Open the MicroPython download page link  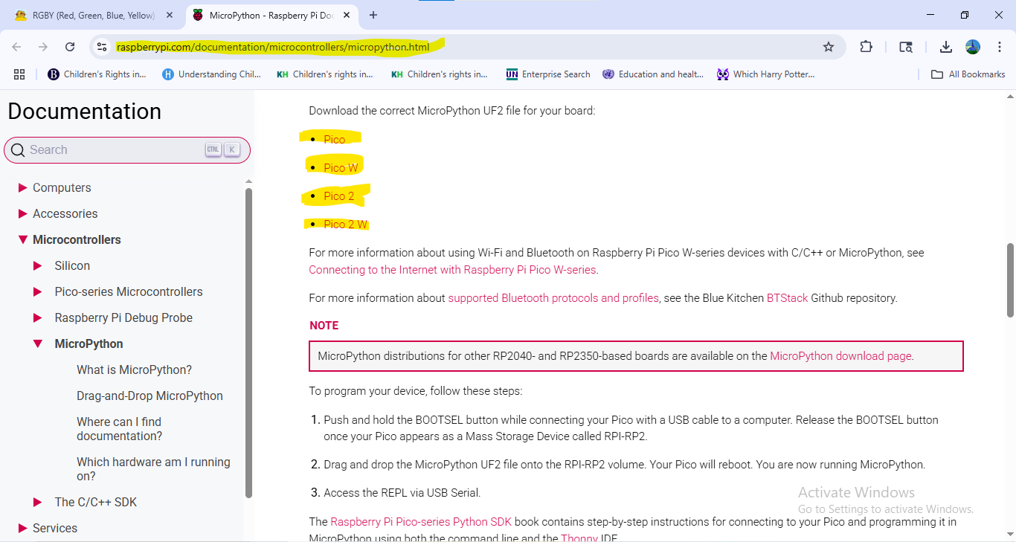pyautogui.click(x=840, y=356)
